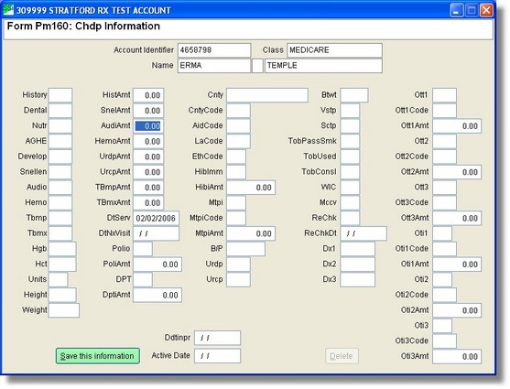Image resolution: width=510 pixels, height=389 pixels.
Task: Click the Snellen field
Action: (x=60, y=172)
